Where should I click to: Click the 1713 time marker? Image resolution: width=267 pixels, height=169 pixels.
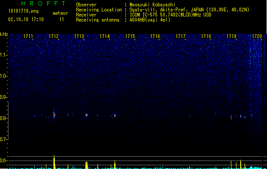(79, 36)
